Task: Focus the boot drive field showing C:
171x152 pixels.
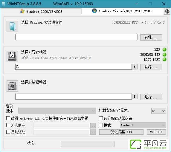Action: pyautogui.click(x=74, y=67)
